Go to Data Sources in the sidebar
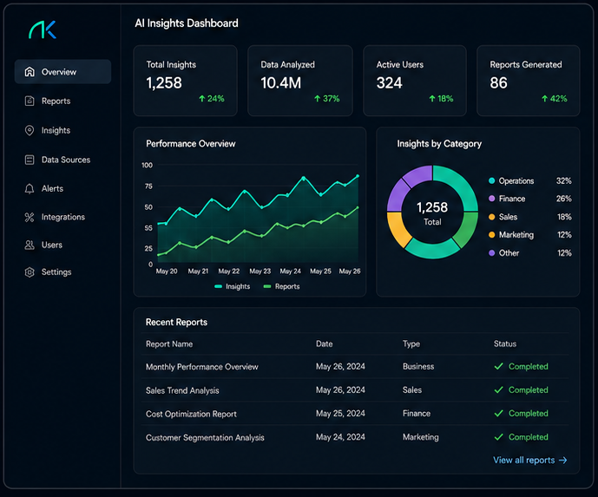Viewport: 598px width, 497px height. 63,160
